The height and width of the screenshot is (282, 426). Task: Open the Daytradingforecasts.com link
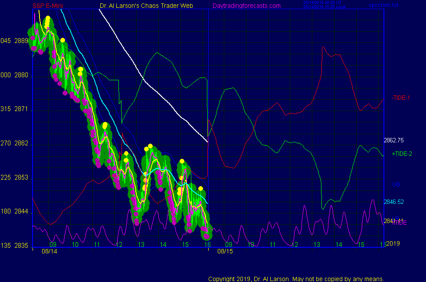coord(246,6)
